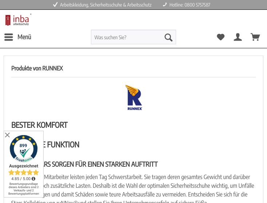This screenshot has width=267, height=203.
Task: Close the Trustami rating widget
Action: (x=7, y=135)
